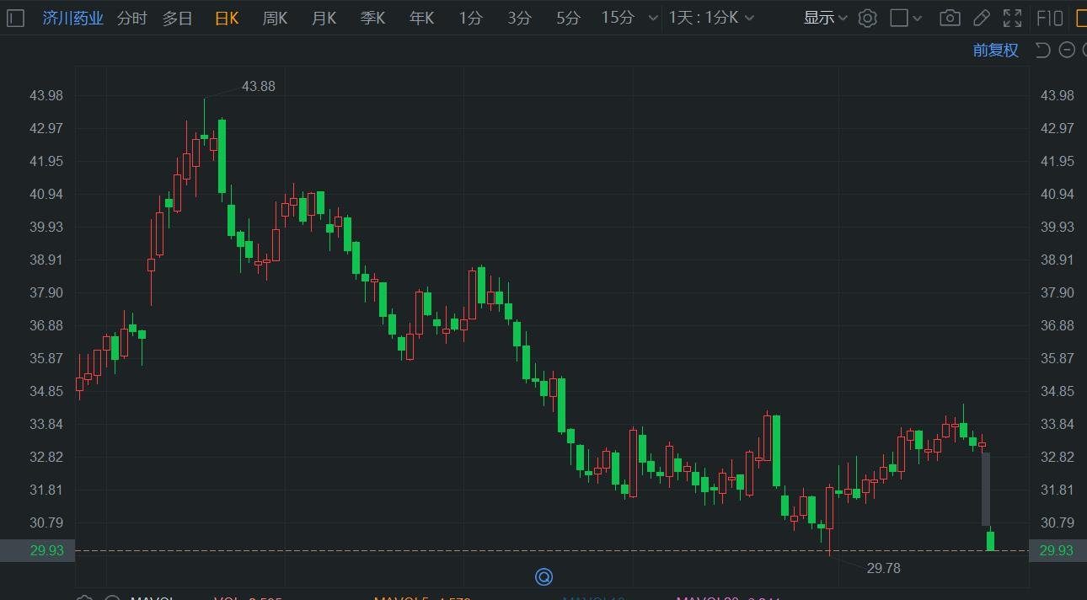Select the 年K yearly candlestick tab
1087x600 pixels.
pyautogui.click(x=421, y=18)
